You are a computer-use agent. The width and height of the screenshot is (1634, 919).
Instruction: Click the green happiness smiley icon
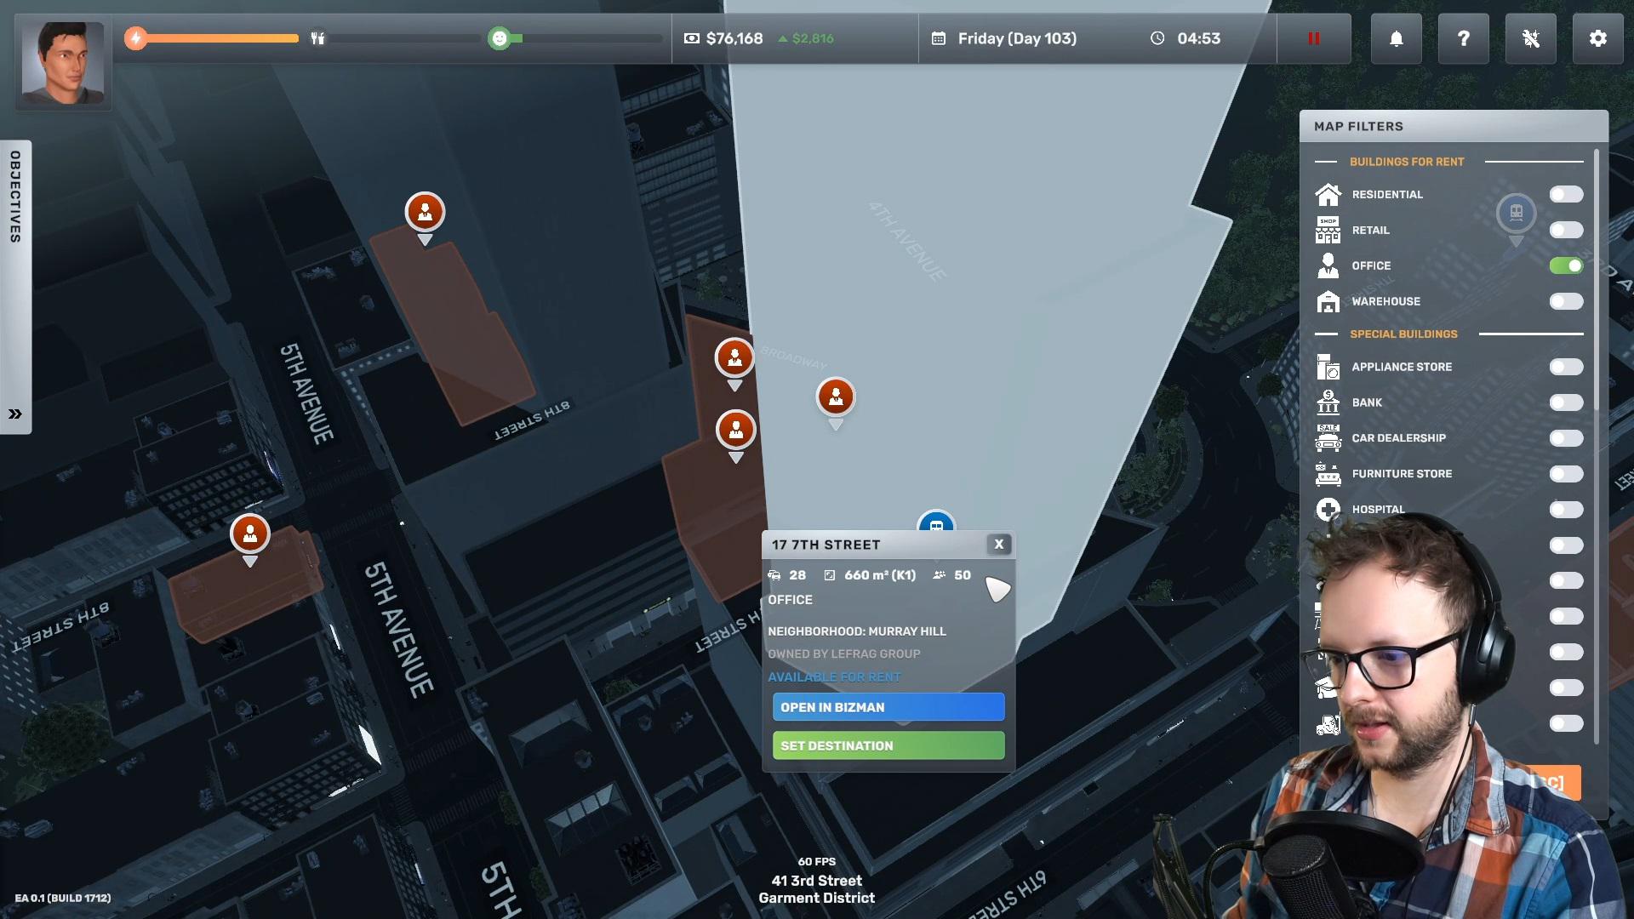(x=500, y=38)
